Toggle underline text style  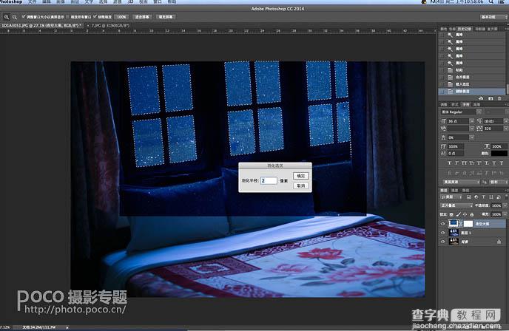point(494,163)
